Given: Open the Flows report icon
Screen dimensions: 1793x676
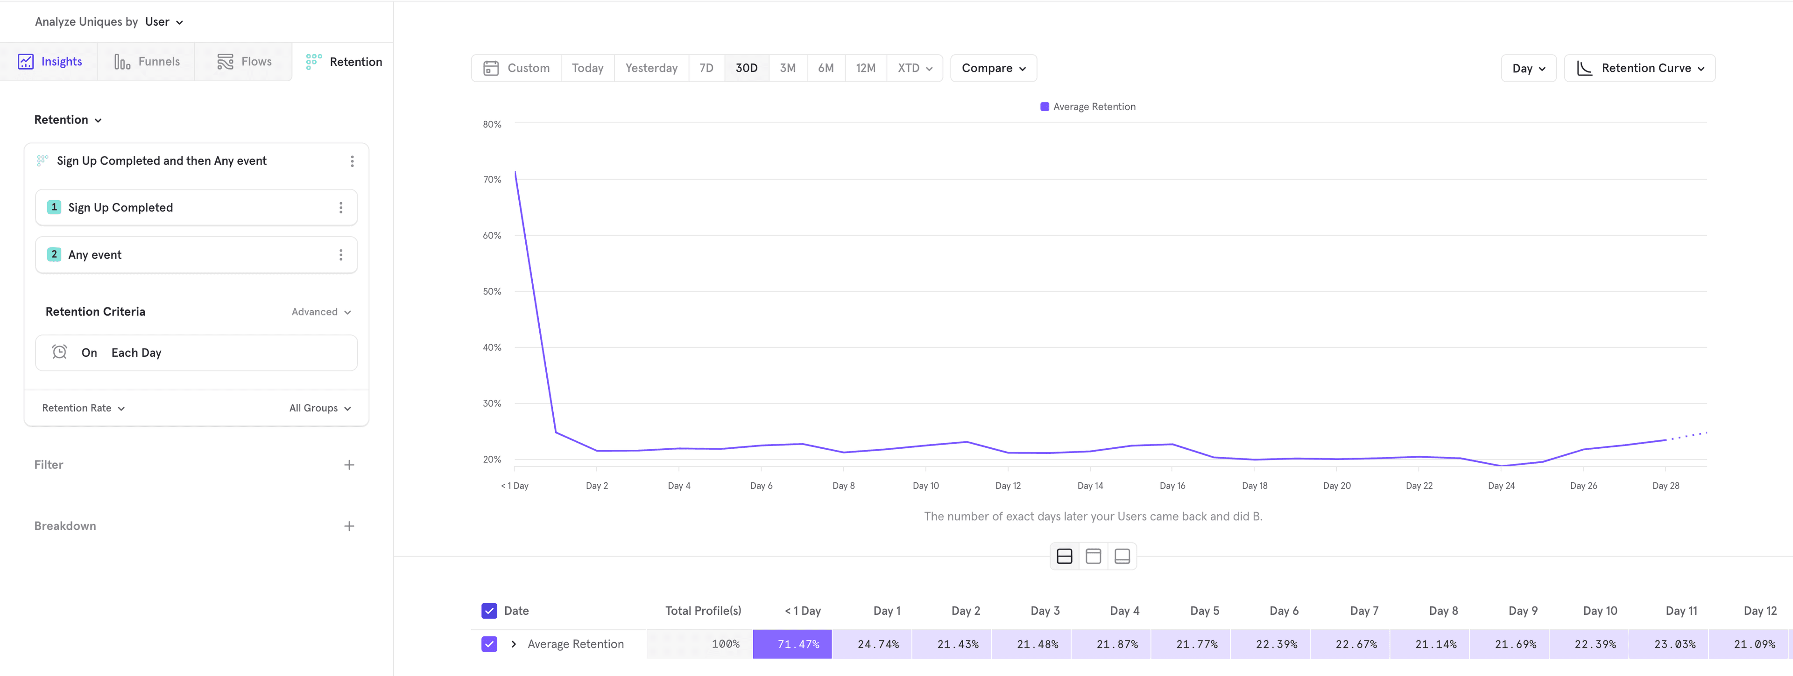Looking at the screenshot, I should click(x=226, y=61).
